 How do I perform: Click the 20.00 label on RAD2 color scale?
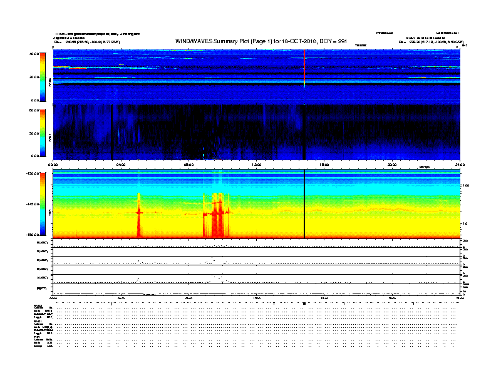click(x=34, y=77)
